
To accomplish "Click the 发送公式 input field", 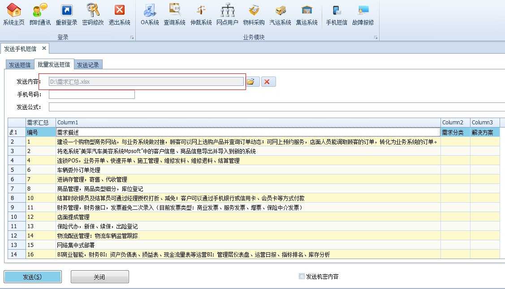I will click(x=276, y=107).
